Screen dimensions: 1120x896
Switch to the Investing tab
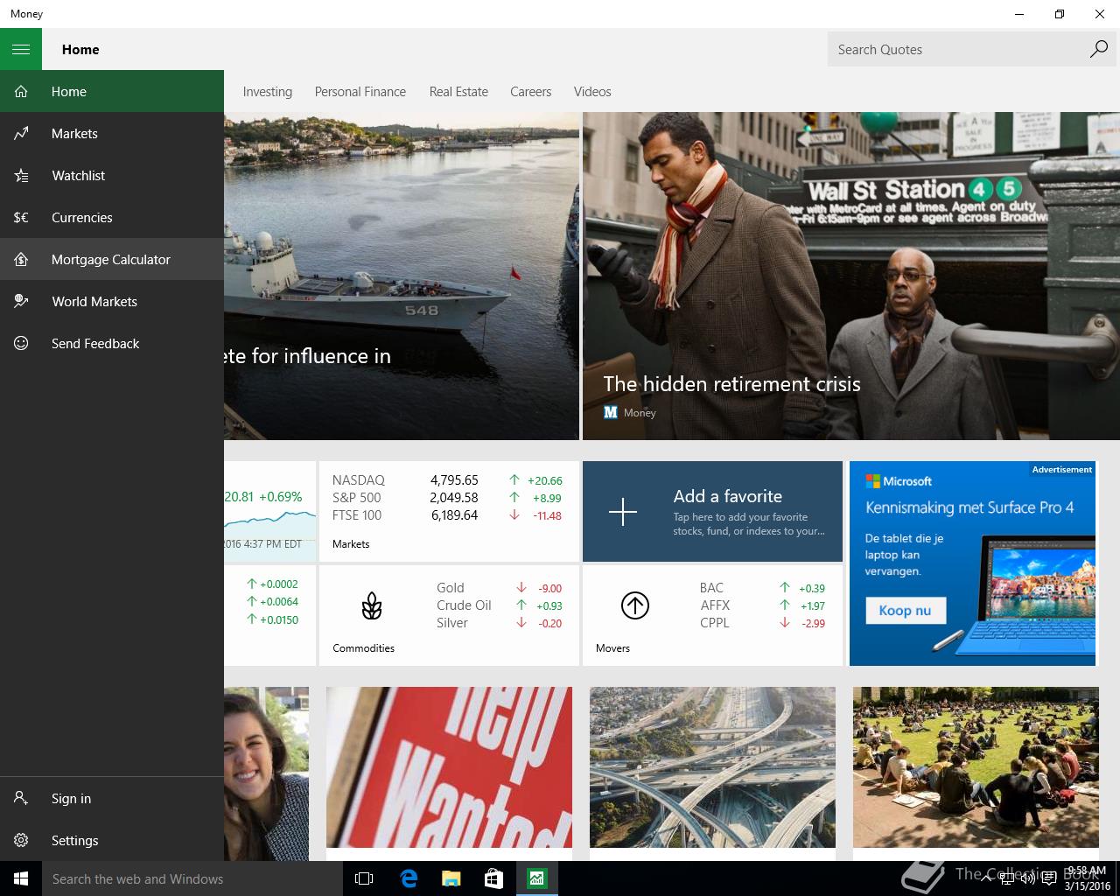(268, 92)
